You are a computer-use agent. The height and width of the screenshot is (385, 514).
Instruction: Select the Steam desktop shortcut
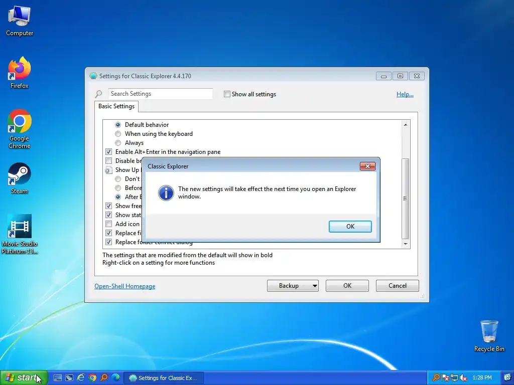[20, 178]
